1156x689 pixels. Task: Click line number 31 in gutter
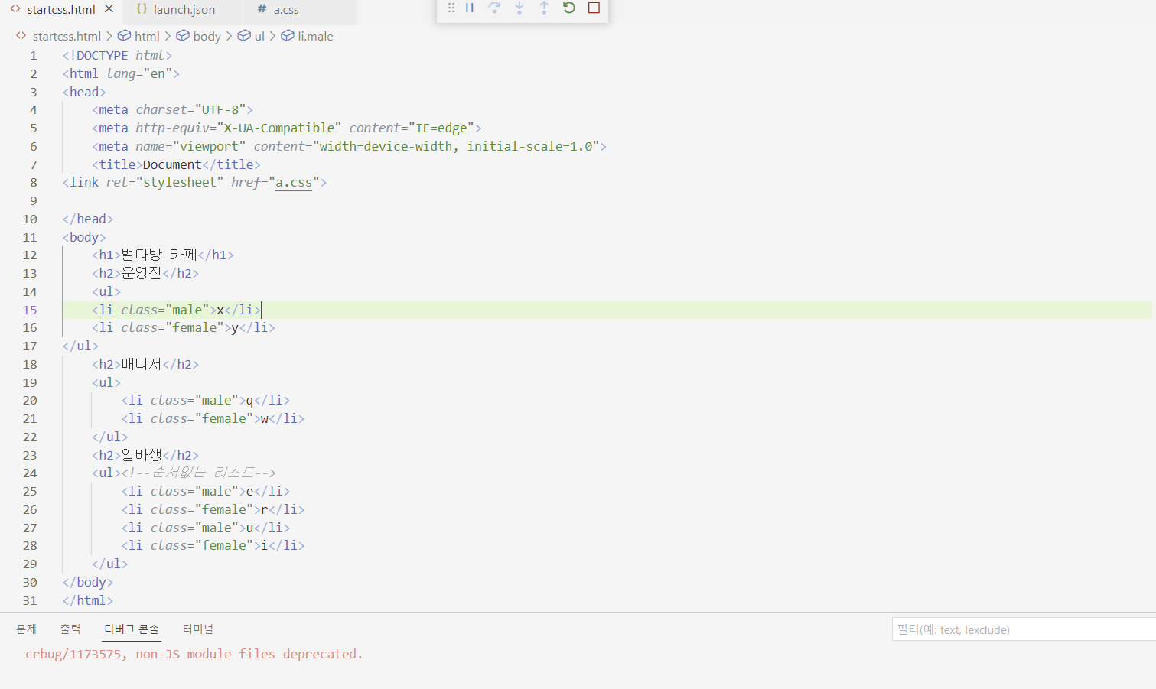(29, 601)
